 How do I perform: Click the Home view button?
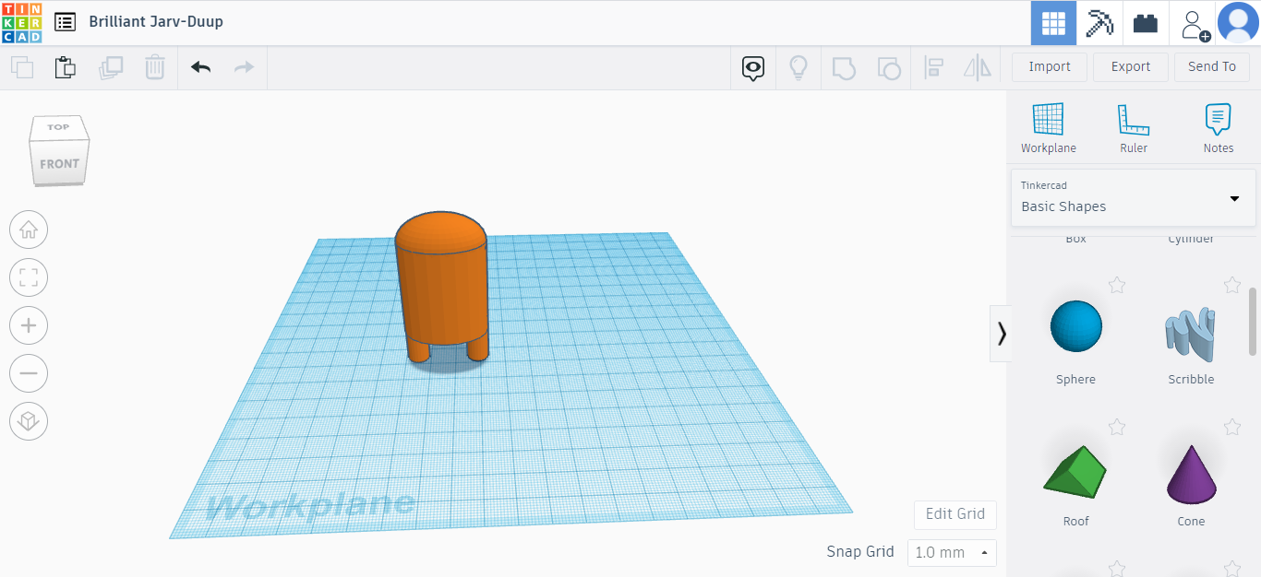tap(28, 230)
